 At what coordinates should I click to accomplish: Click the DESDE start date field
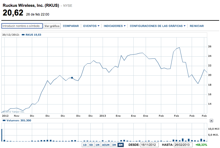click(149, 145)
